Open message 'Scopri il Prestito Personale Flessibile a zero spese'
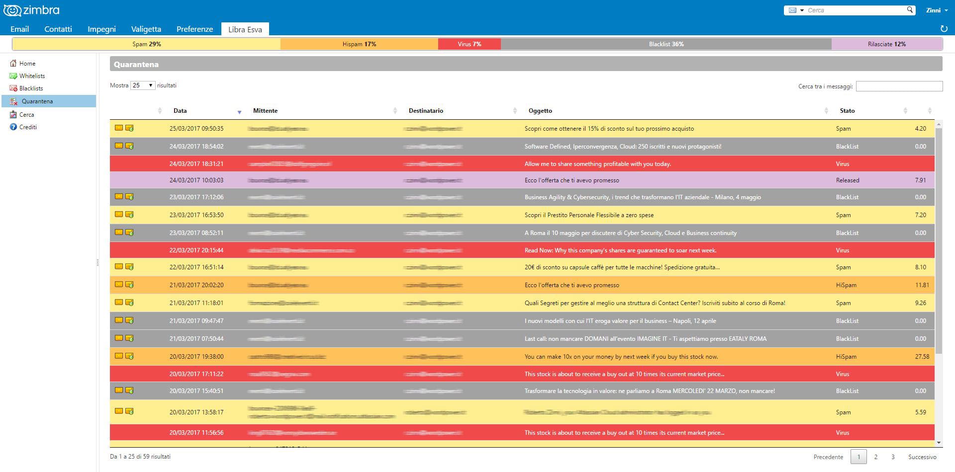This screenshot has width=955, height=472. coord(589,215)
